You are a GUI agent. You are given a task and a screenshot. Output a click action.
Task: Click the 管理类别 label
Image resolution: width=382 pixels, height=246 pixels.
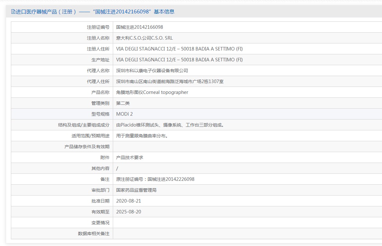(x=100, y=103)
